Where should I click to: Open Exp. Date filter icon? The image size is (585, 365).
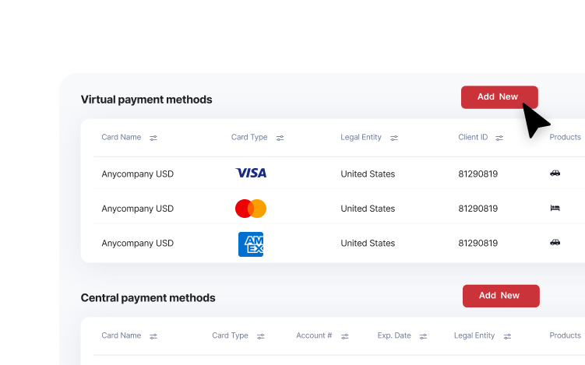click(423, 336)
